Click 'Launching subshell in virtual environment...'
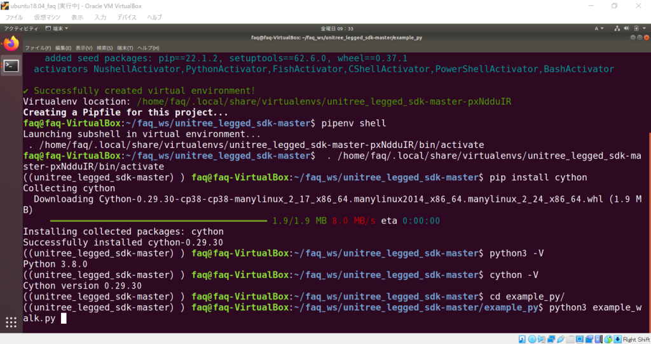Screen dimensions: 651x344 [142, 134]
